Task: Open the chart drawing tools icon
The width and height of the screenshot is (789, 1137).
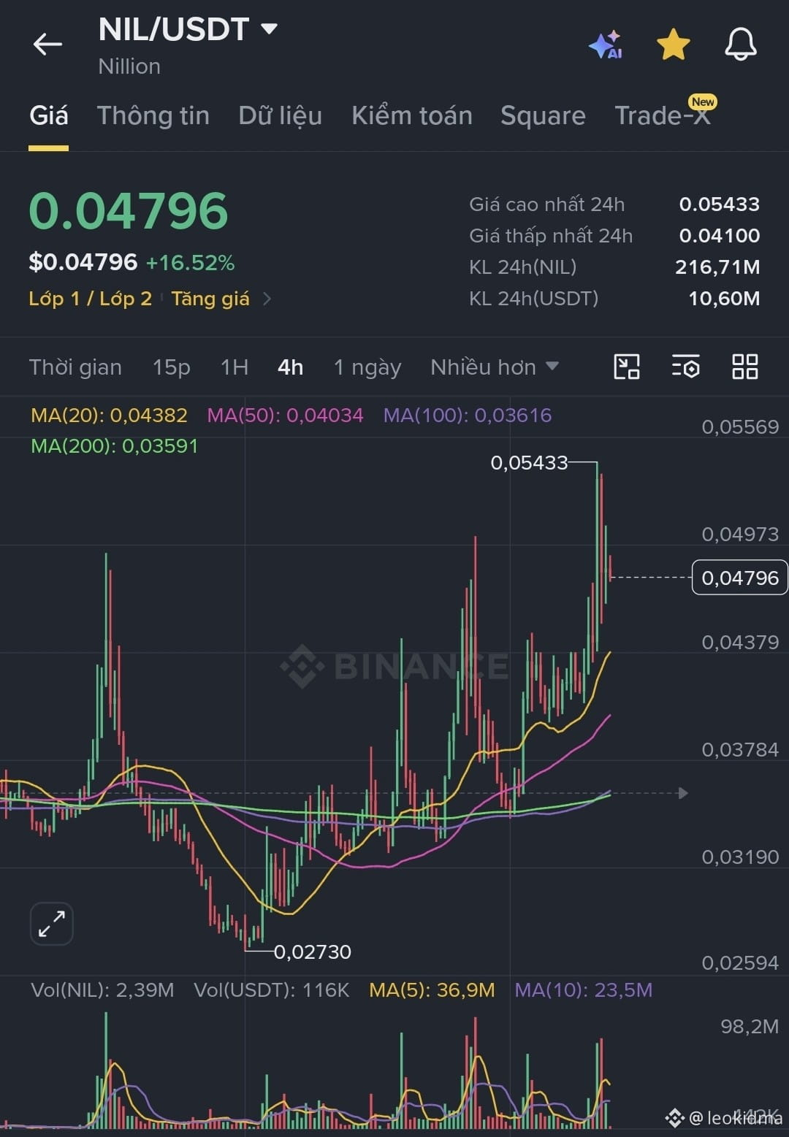Action: pos(627,367)
